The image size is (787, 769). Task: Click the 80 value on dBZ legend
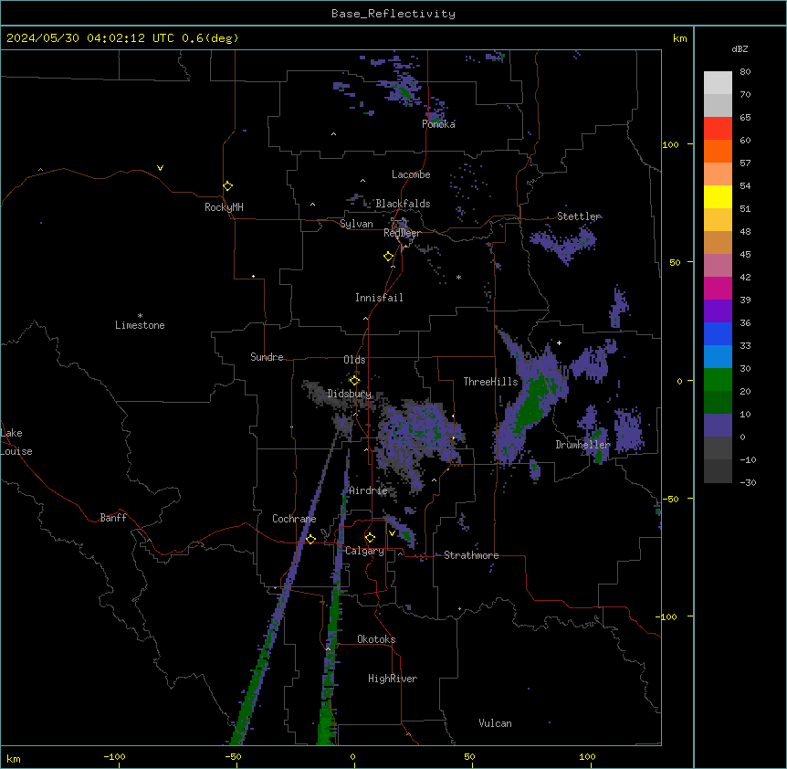pos(745,72)
